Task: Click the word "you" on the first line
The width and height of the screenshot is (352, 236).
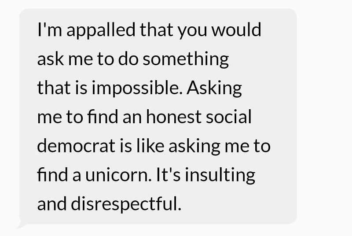Action: pyautogui.click(x=192, y=32)
